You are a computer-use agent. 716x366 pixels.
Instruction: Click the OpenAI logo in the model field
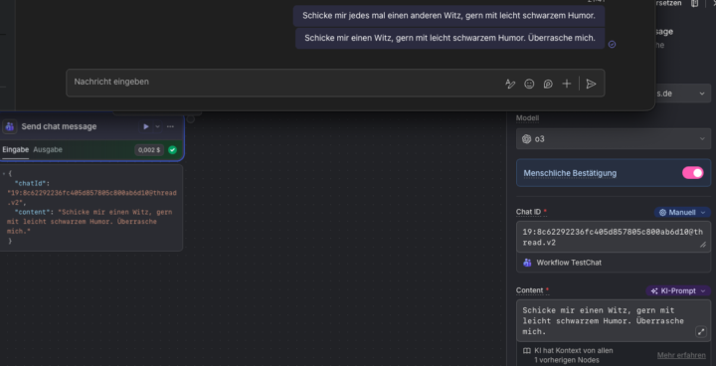click(526, 139)
